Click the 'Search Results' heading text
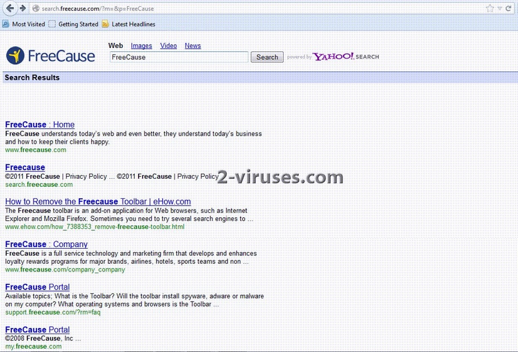 (32, 78)
